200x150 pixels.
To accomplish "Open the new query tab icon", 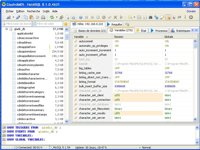I will 127,24.
